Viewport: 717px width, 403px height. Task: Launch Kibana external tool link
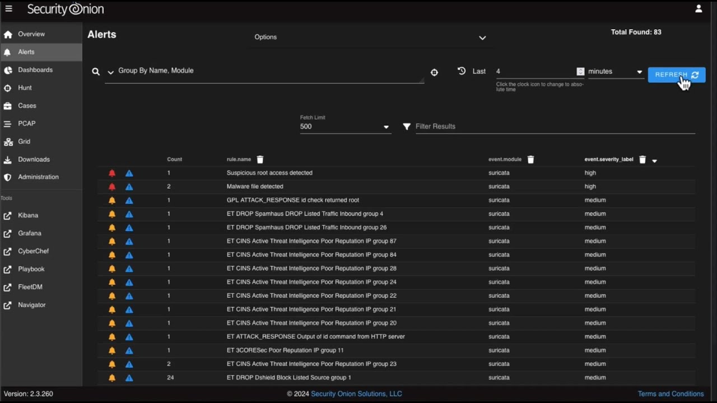(x=41, y=215)
